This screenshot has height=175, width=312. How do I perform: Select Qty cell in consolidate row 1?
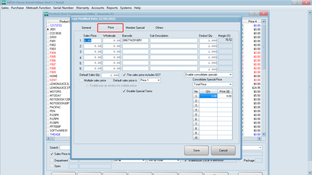(x=208, y=96)
